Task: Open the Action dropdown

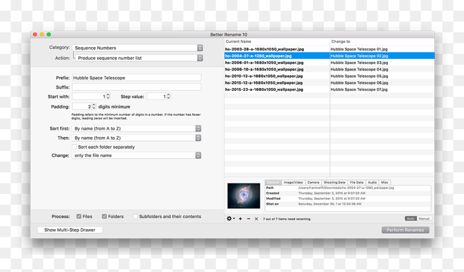Action: pos(139,58)
